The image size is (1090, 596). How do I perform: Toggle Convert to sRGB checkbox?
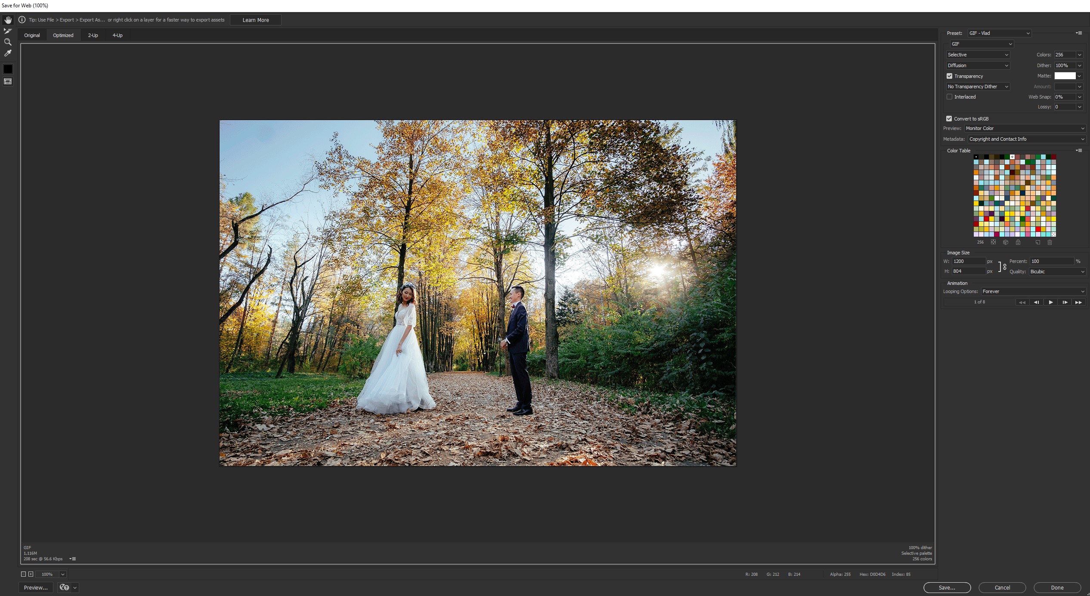[x=949, y=119]
